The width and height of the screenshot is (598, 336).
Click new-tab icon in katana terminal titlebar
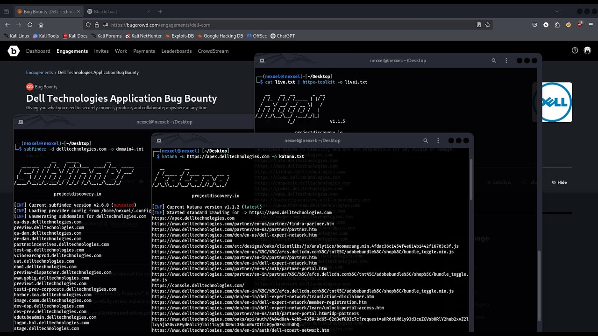pyautogui.click(x=159, y=140)
